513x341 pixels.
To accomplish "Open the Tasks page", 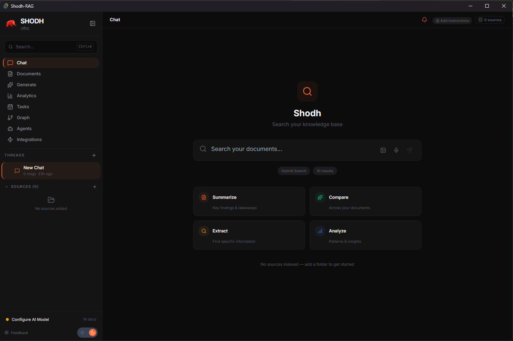I will (x=51, y=107).
